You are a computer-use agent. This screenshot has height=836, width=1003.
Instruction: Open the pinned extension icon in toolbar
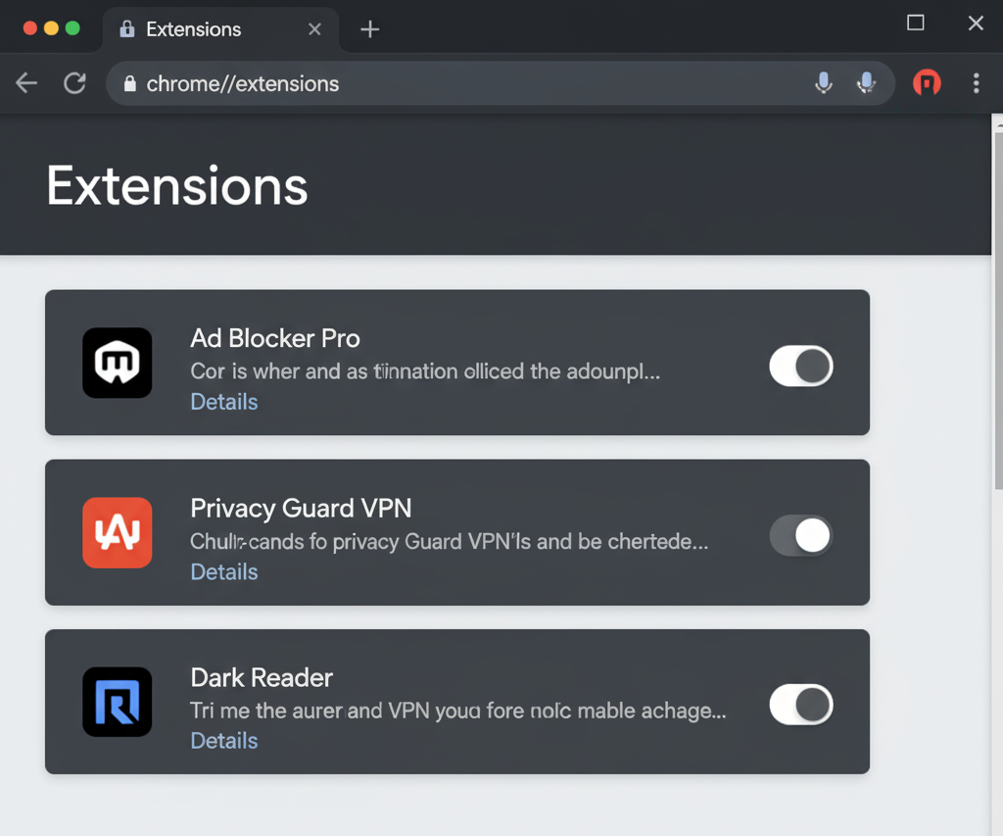[x=927, y=83]
